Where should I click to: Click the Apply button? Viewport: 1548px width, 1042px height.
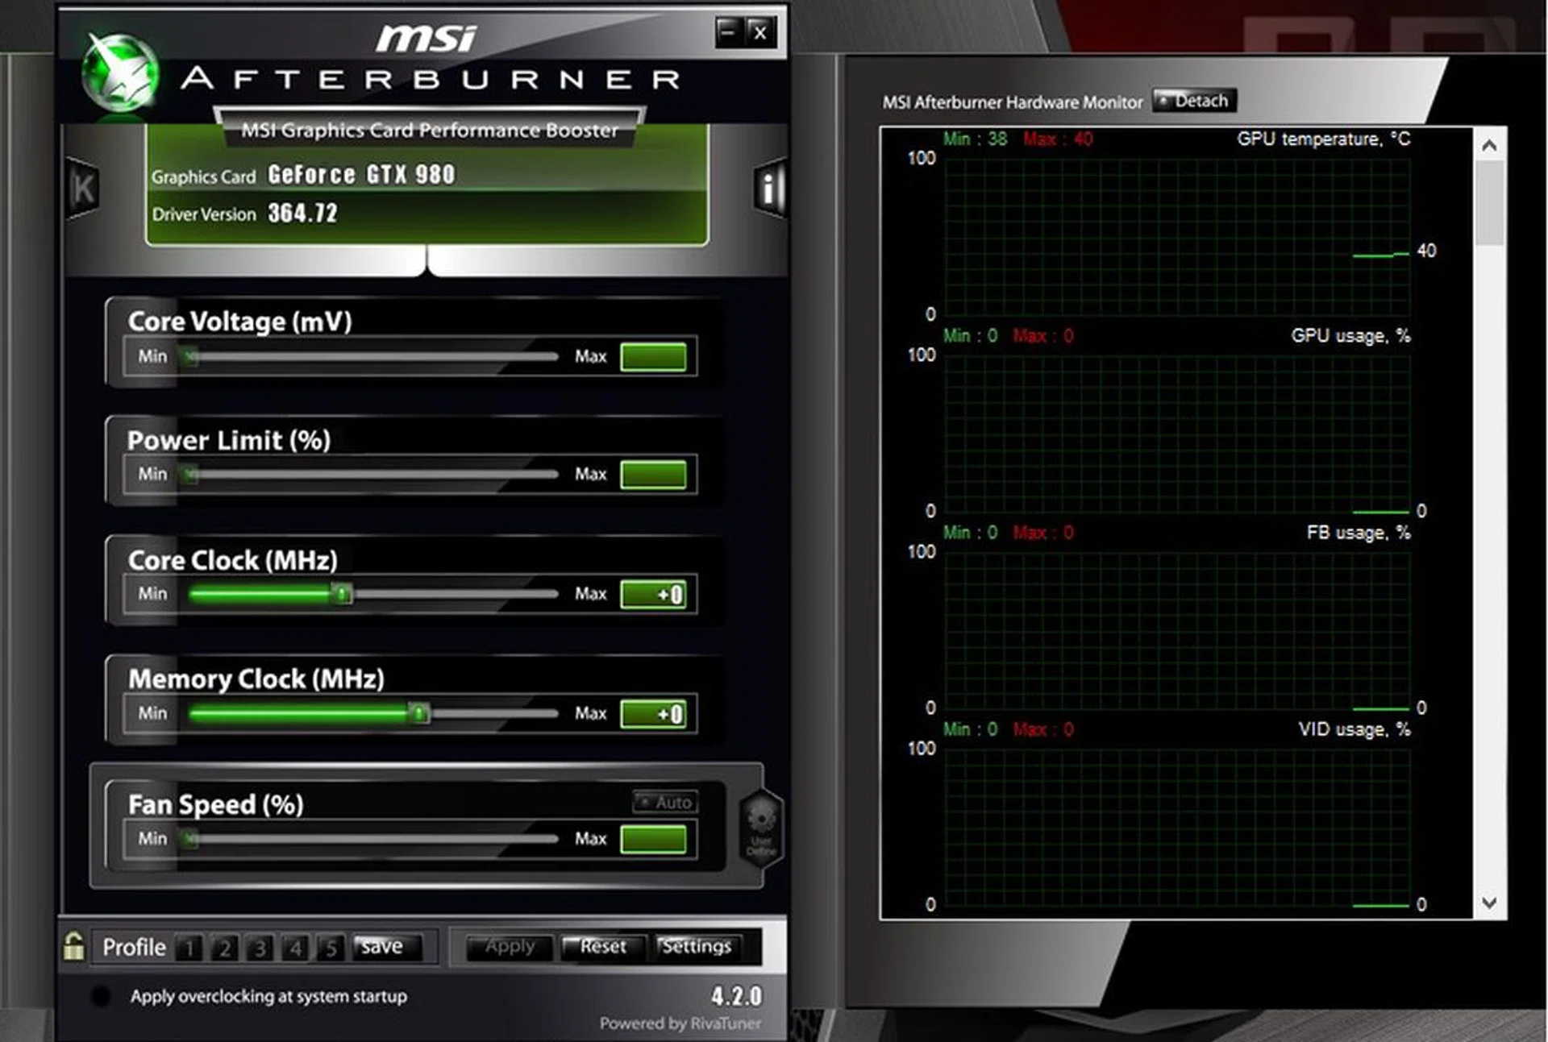510,947
